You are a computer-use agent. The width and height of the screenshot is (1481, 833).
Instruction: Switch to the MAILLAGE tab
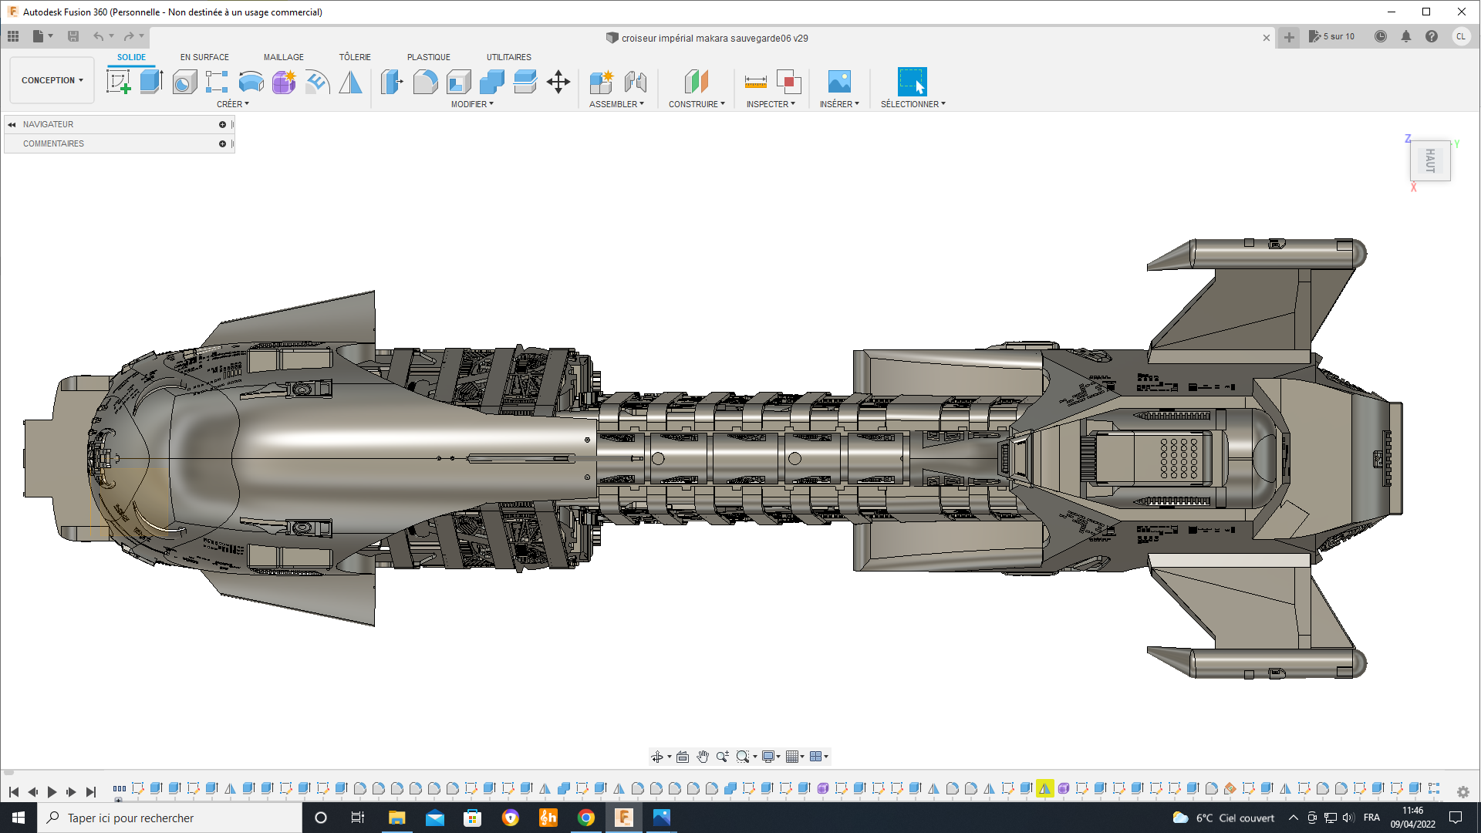[x=283, y=57]
